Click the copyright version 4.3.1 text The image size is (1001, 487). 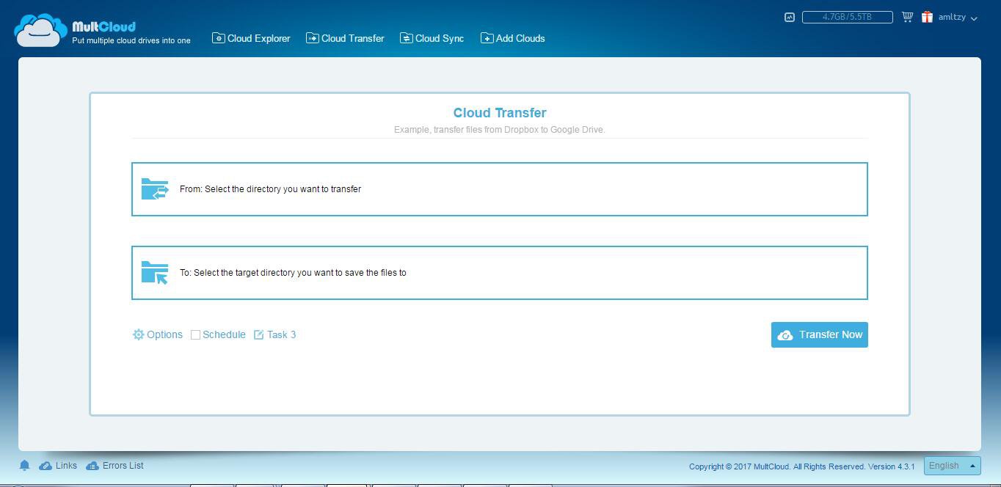(x=802, y=466)
